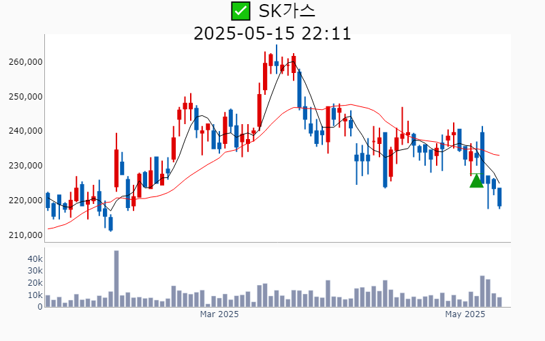
Task: Click the green buy-signal triangle marker
Action: click(476, 181)
